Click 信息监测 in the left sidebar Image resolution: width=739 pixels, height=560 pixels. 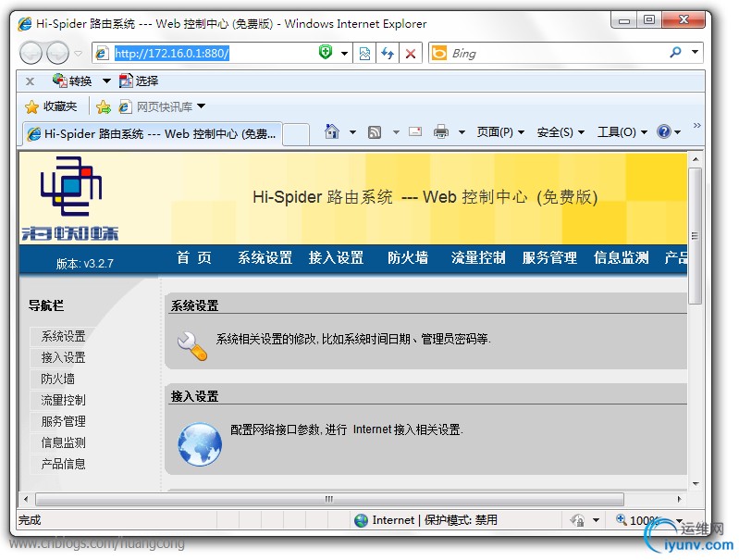[63, 442]
